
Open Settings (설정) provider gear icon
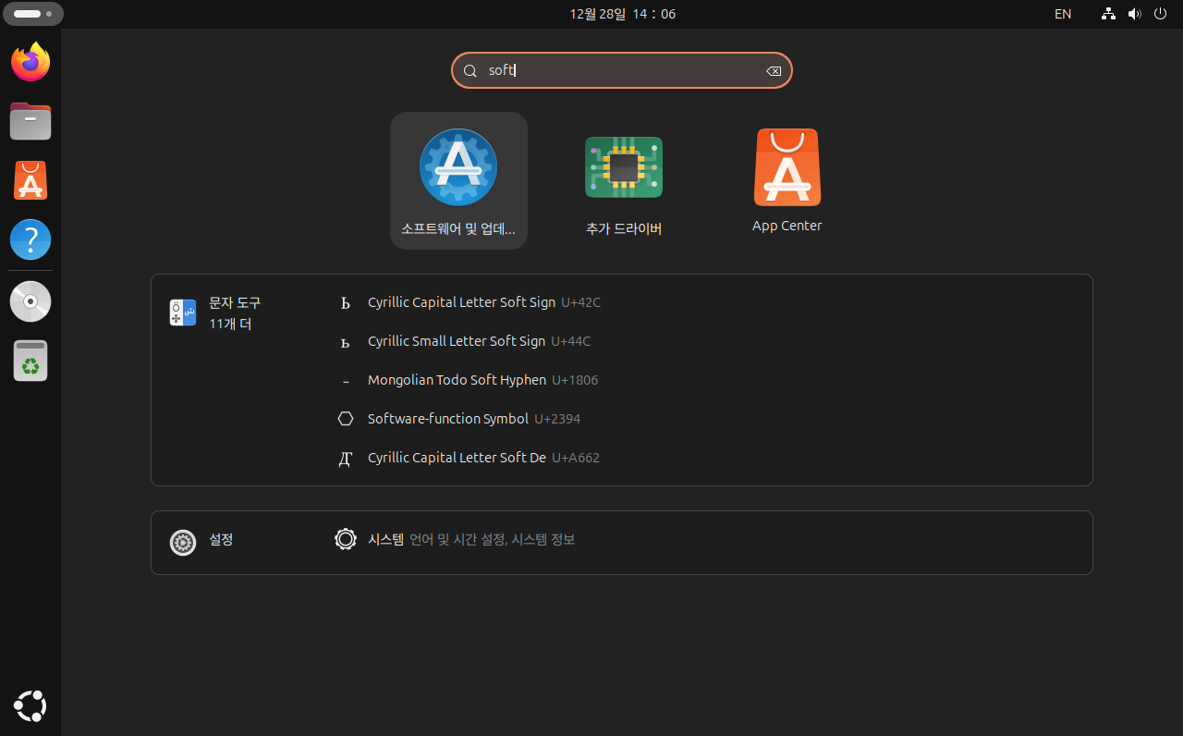[183, 543]
